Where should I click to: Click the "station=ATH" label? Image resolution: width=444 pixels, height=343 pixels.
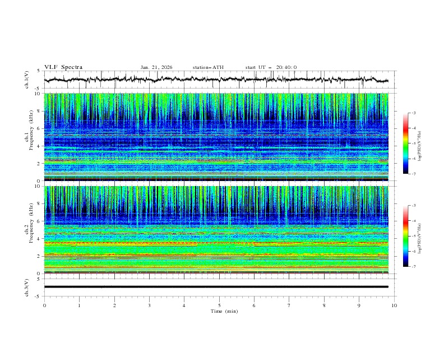pos(208,67)
